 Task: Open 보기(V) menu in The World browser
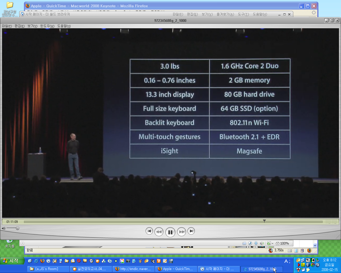point(207,14)
